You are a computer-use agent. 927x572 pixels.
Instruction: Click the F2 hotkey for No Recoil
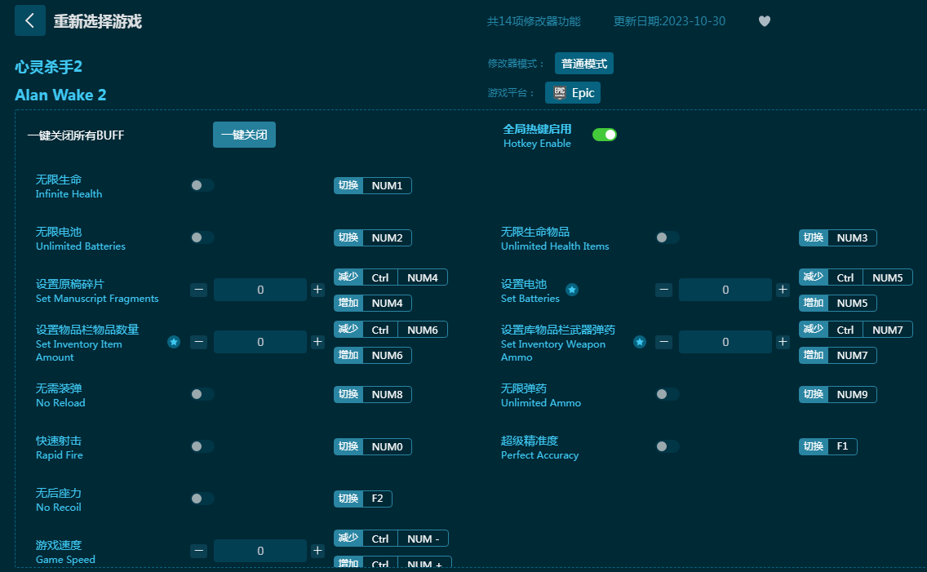[x=363, y=499]
